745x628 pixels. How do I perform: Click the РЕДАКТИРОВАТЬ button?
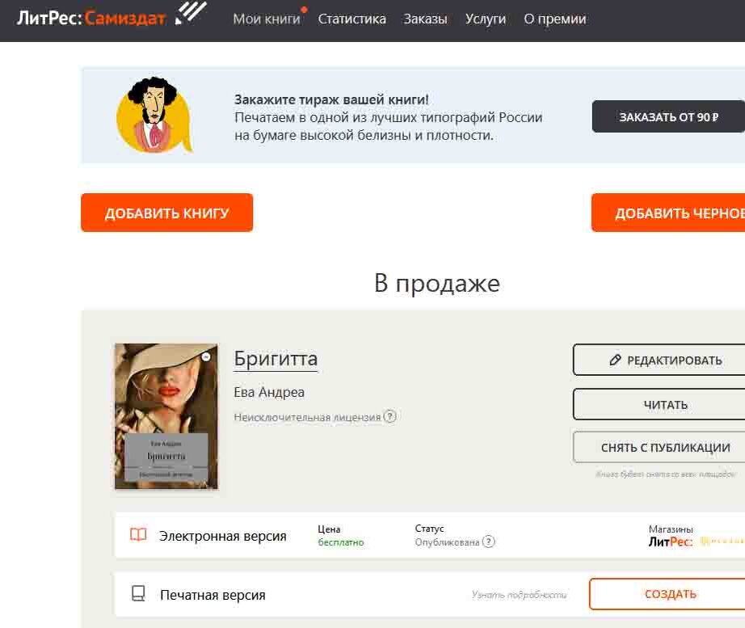(659, 360)
